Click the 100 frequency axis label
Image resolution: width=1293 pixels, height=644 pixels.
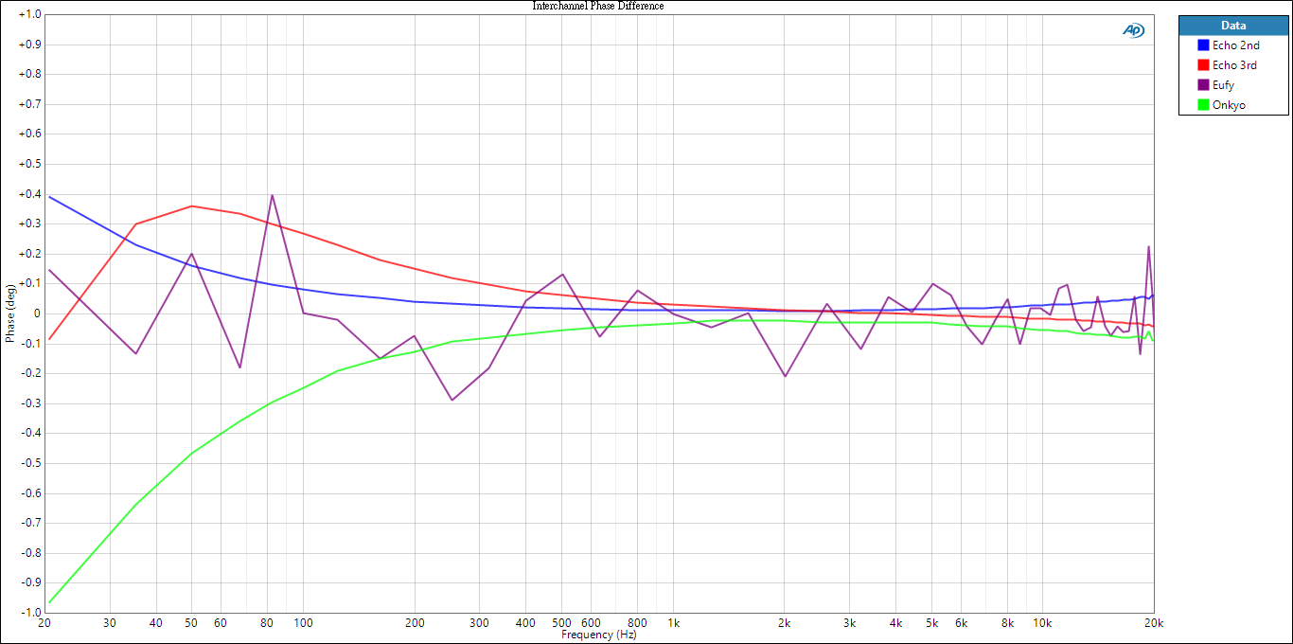pyautogui.click(x=303, y=623)
